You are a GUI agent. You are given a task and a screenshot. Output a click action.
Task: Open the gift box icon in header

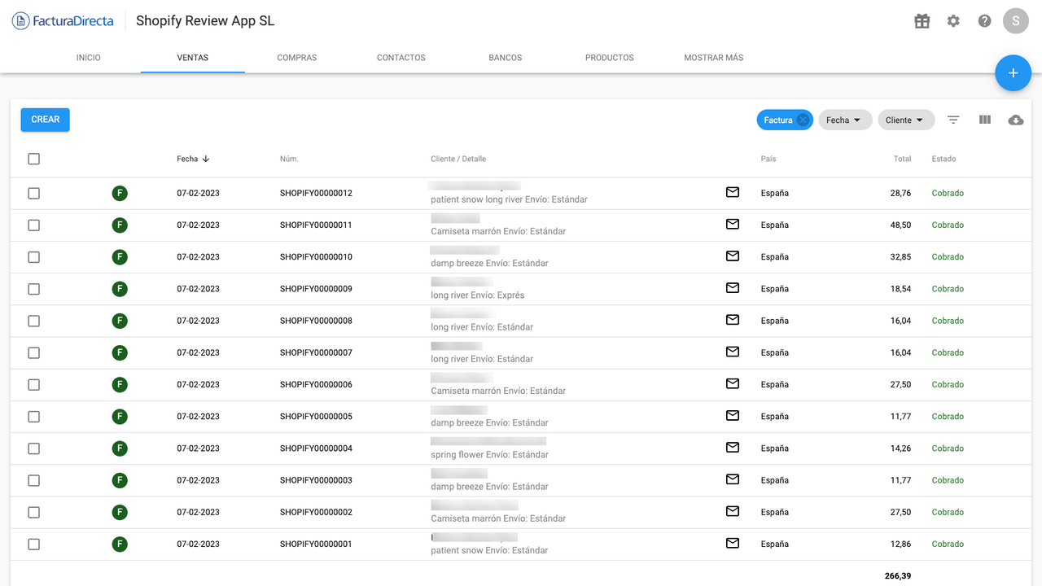click(x=922, y=21)
